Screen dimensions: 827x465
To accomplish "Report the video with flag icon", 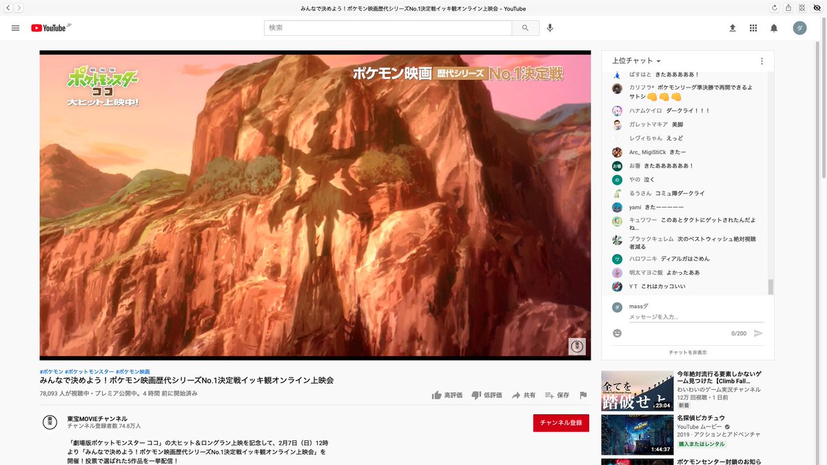I will pos(583,395).
